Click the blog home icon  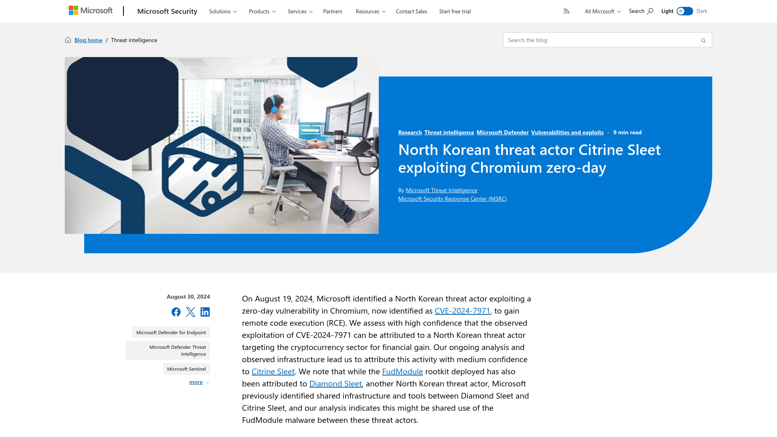[x=68, y=40]
